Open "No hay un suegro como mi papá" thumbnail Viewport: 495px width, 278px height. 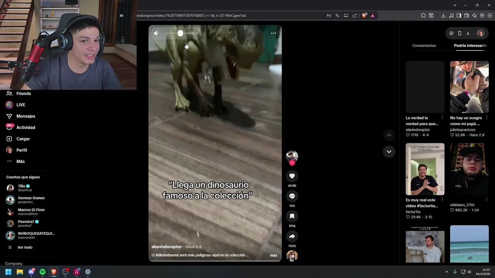coord(469,87)
